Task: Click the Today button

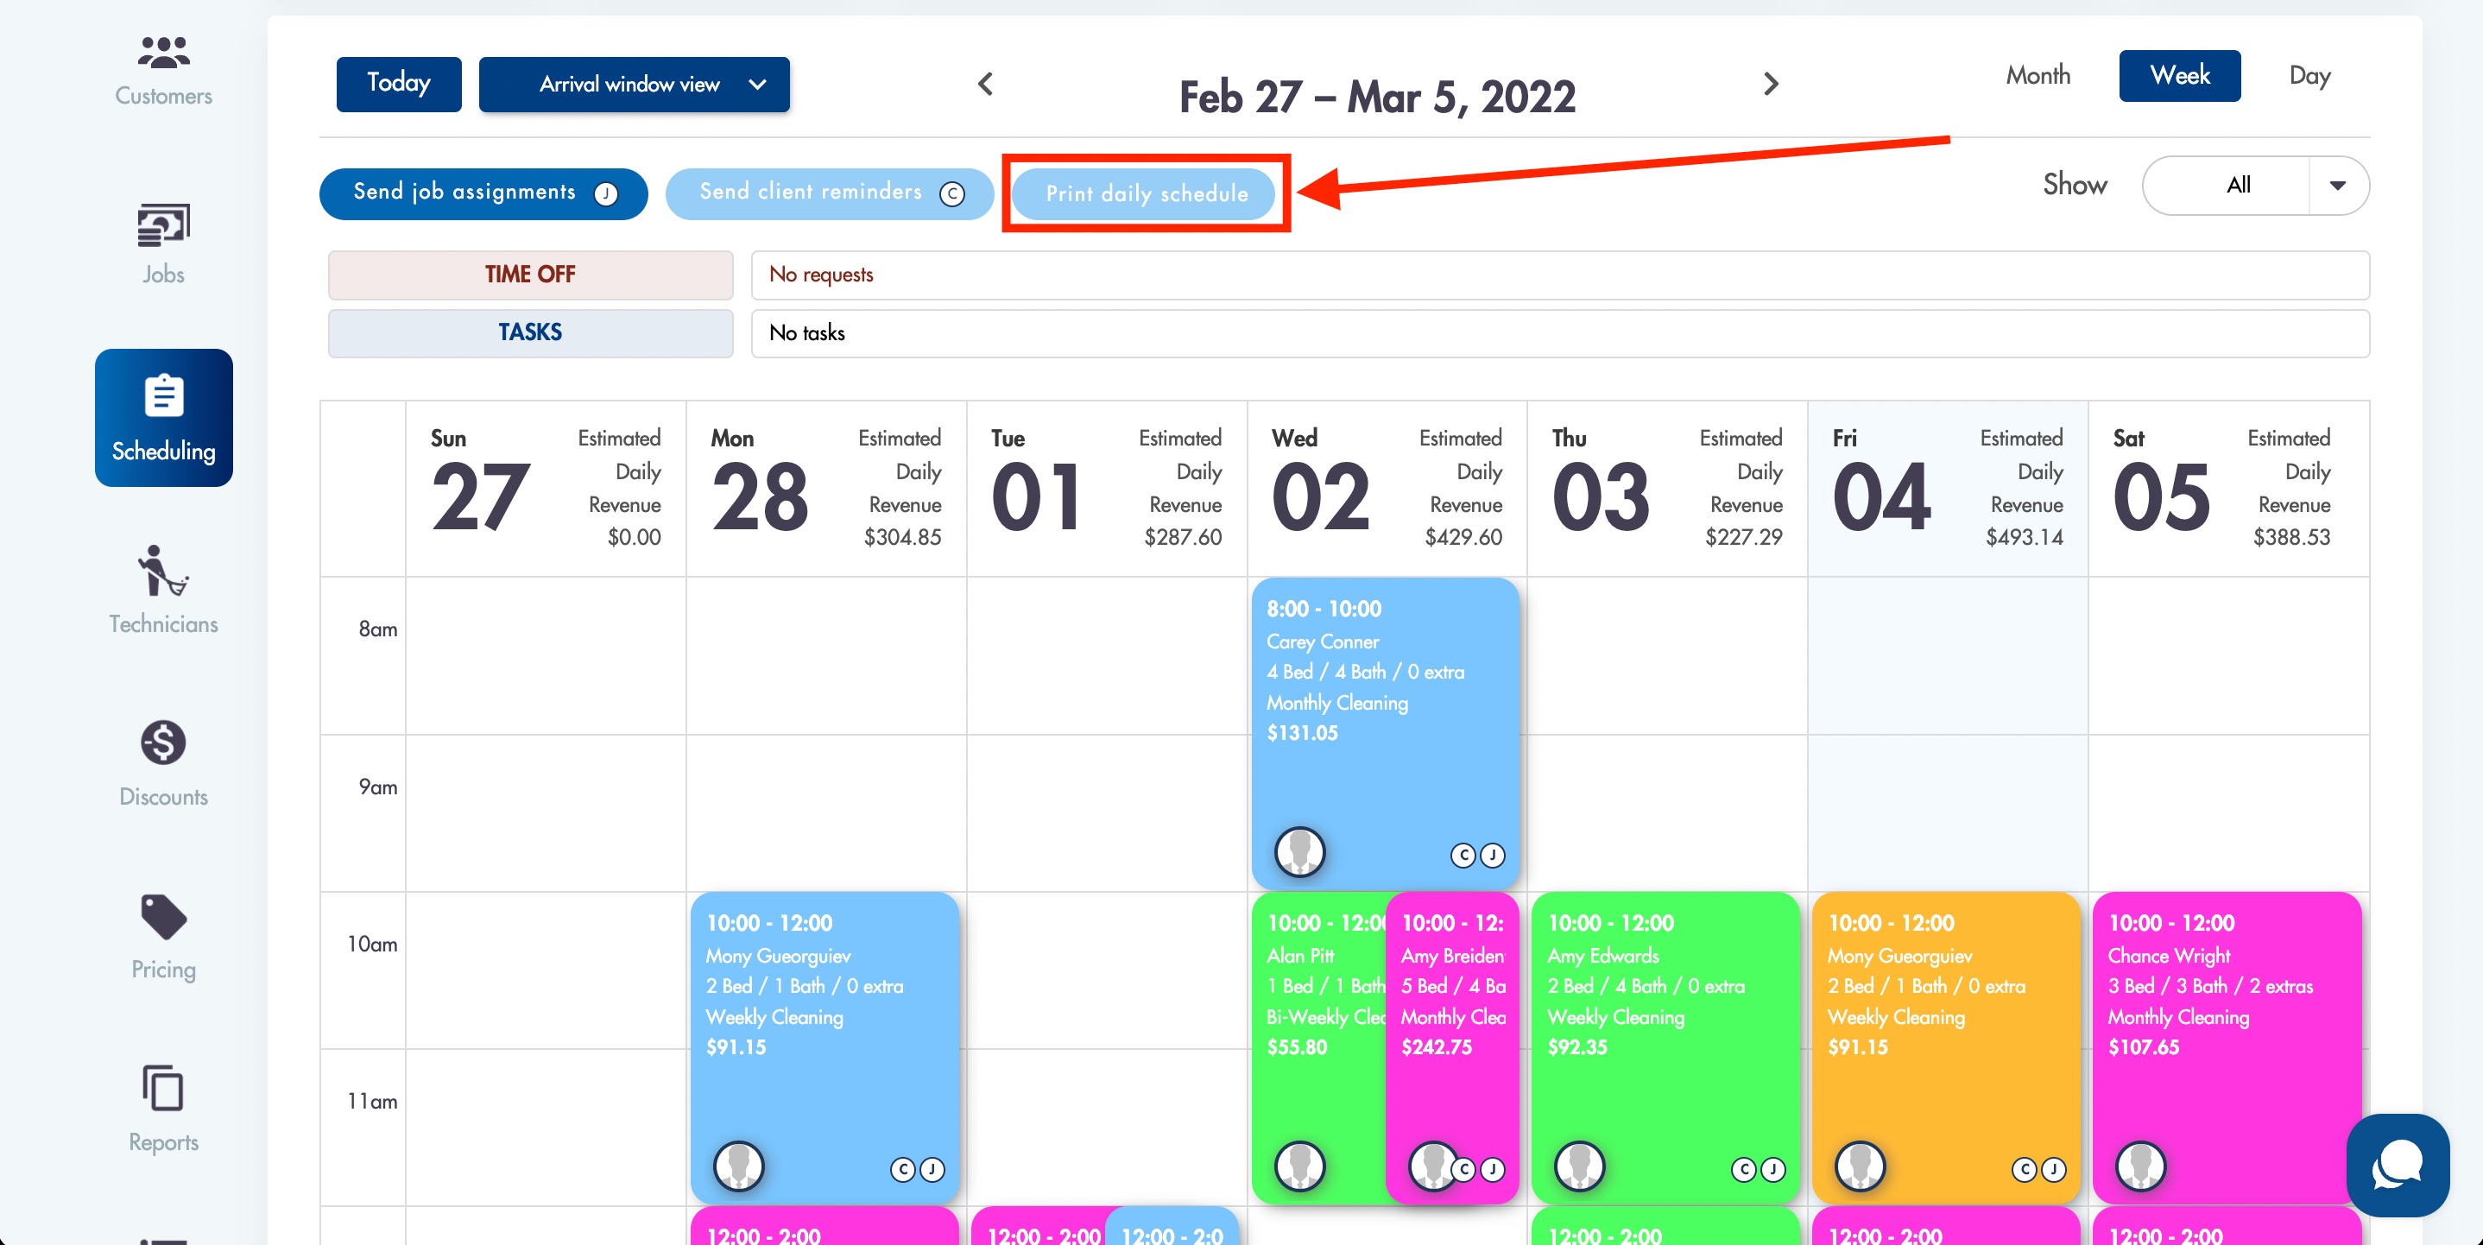Action: 398,83
